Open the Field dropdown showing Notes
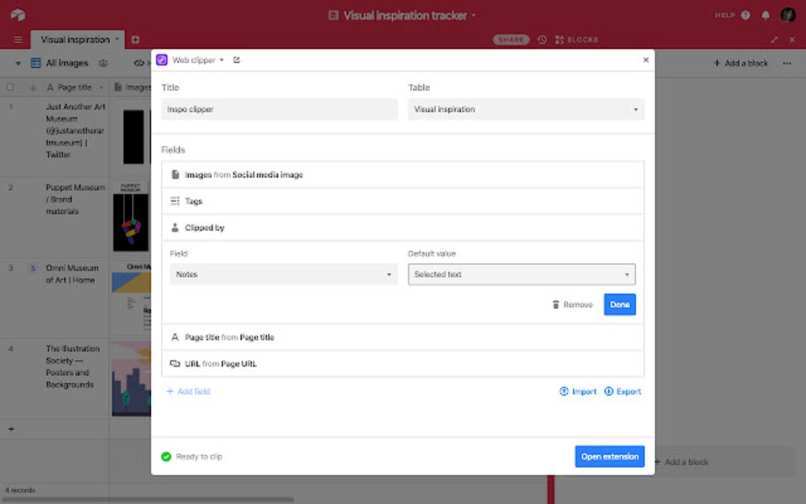 click(x=283, y=274)
